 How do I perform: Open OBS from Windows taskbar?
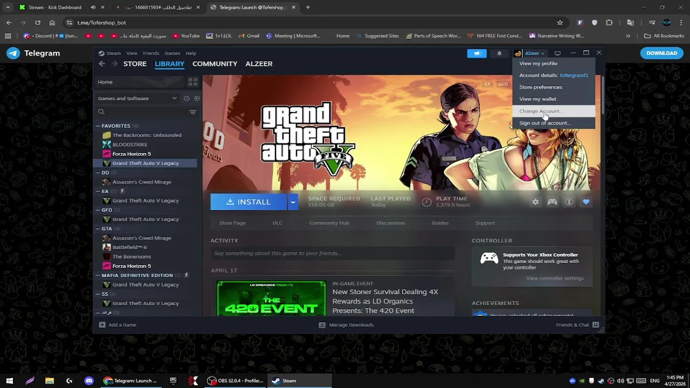[x=236, y=381]
